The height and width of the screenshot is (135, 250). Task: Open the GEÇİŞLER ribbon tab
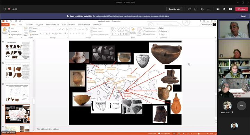39,25
